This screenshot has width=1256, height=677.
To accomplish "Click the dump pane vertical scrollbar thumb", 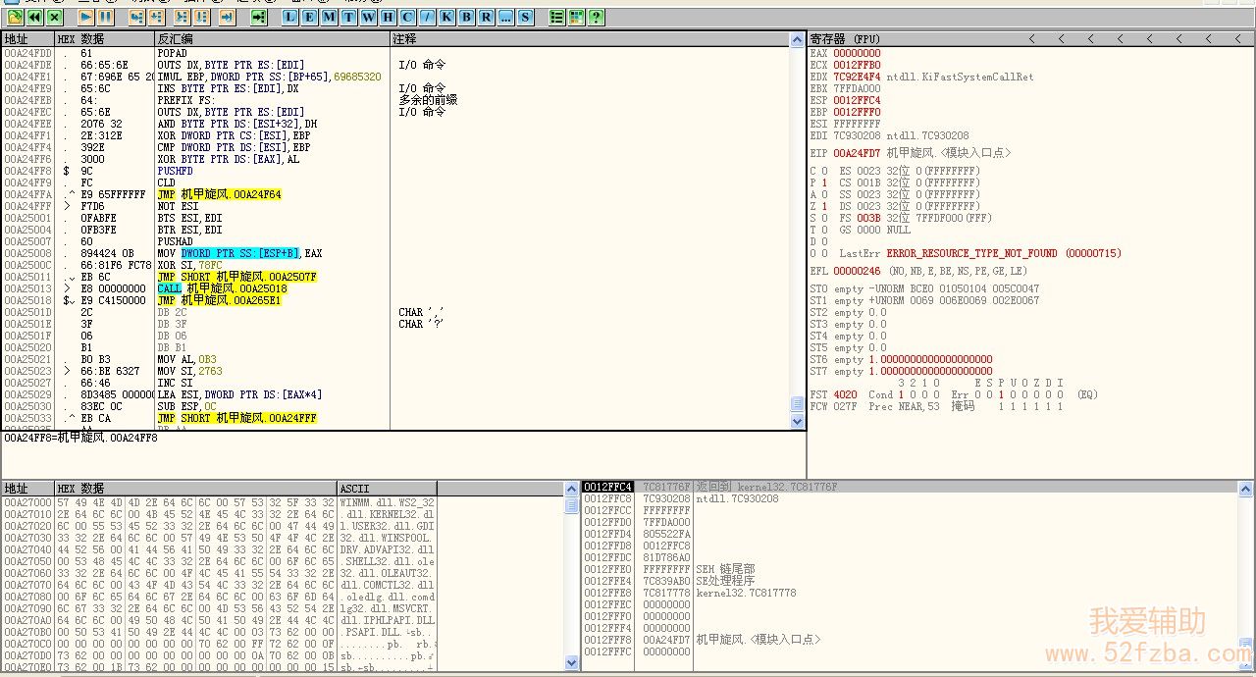I will click(x=572, y=505).
